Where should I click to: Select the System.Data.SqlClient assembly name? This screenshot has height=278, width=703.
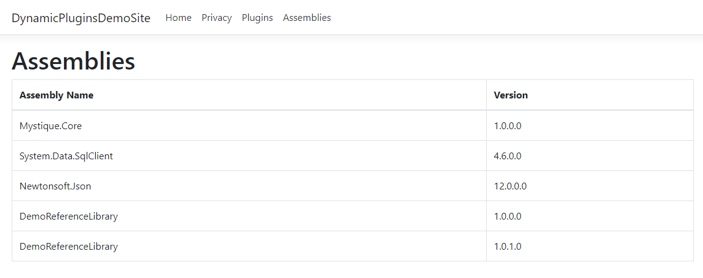[x=66, y=156]
